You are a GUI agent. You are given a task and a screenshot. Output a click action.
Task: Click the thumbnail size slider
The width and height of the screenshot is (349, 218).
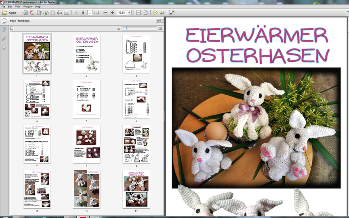(128, 28)
